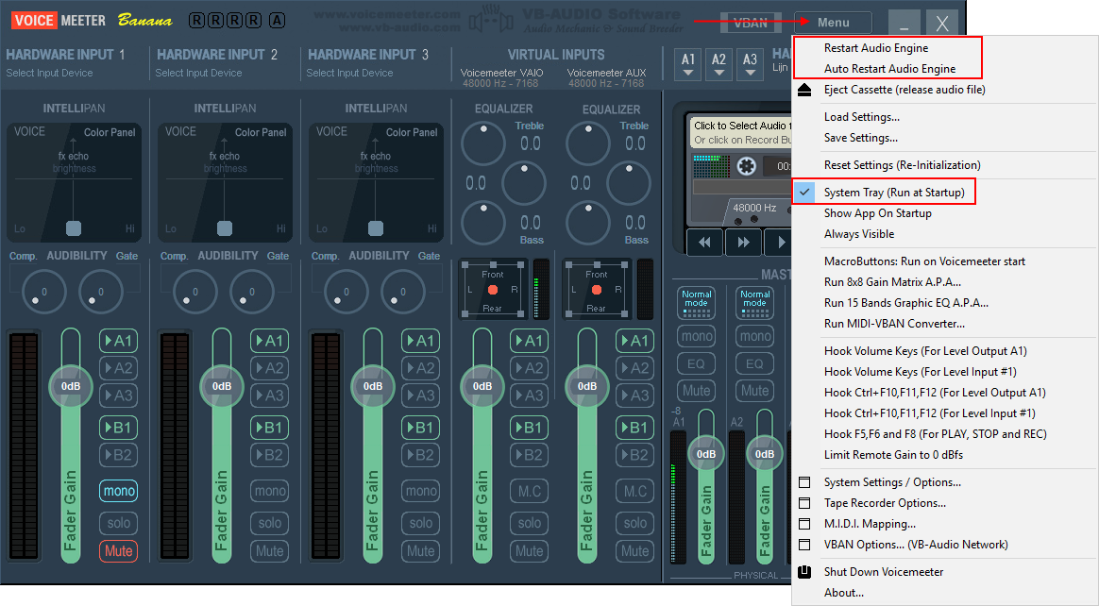Disable mono on Hardware Input 1
Viewport: 1099px width, 606px height.
(x=118, y=491)
